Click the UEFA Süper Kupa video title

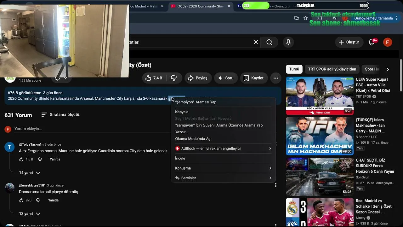(373, 85)
